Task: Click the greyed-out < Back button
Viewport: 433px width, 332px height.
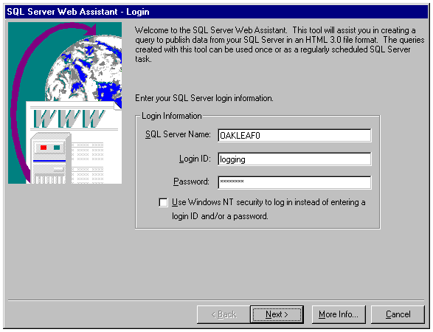Action: click(x=224, y=314)
